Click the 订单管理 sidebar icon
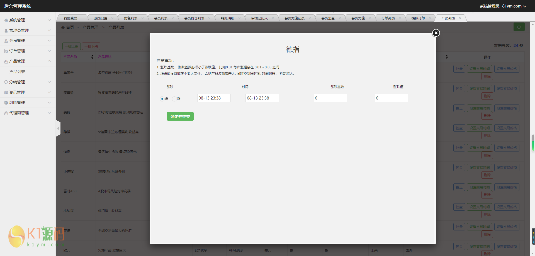 pyautogui.click(x=6, y=51)
